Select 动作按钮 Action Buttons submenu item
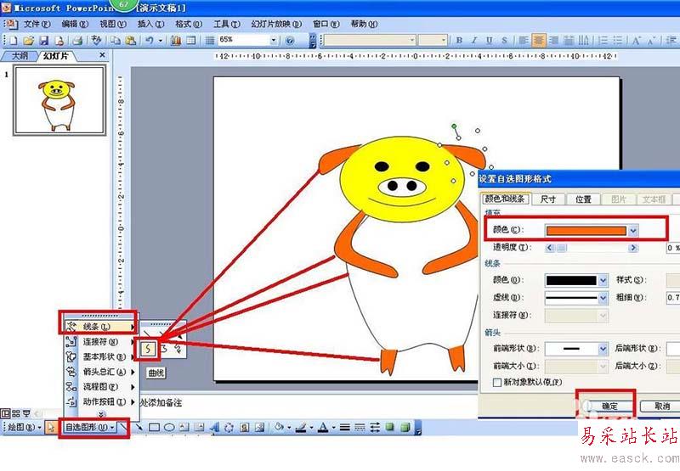Screen dimensions: 680x471 tap(100, 401)
